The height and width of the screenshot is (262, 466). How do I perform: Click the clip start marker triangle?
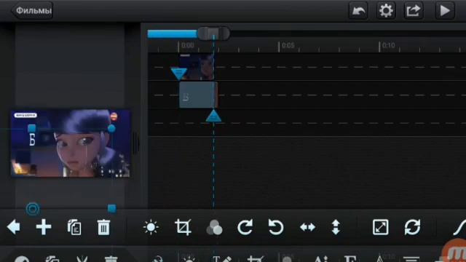(x=179, y=74)
